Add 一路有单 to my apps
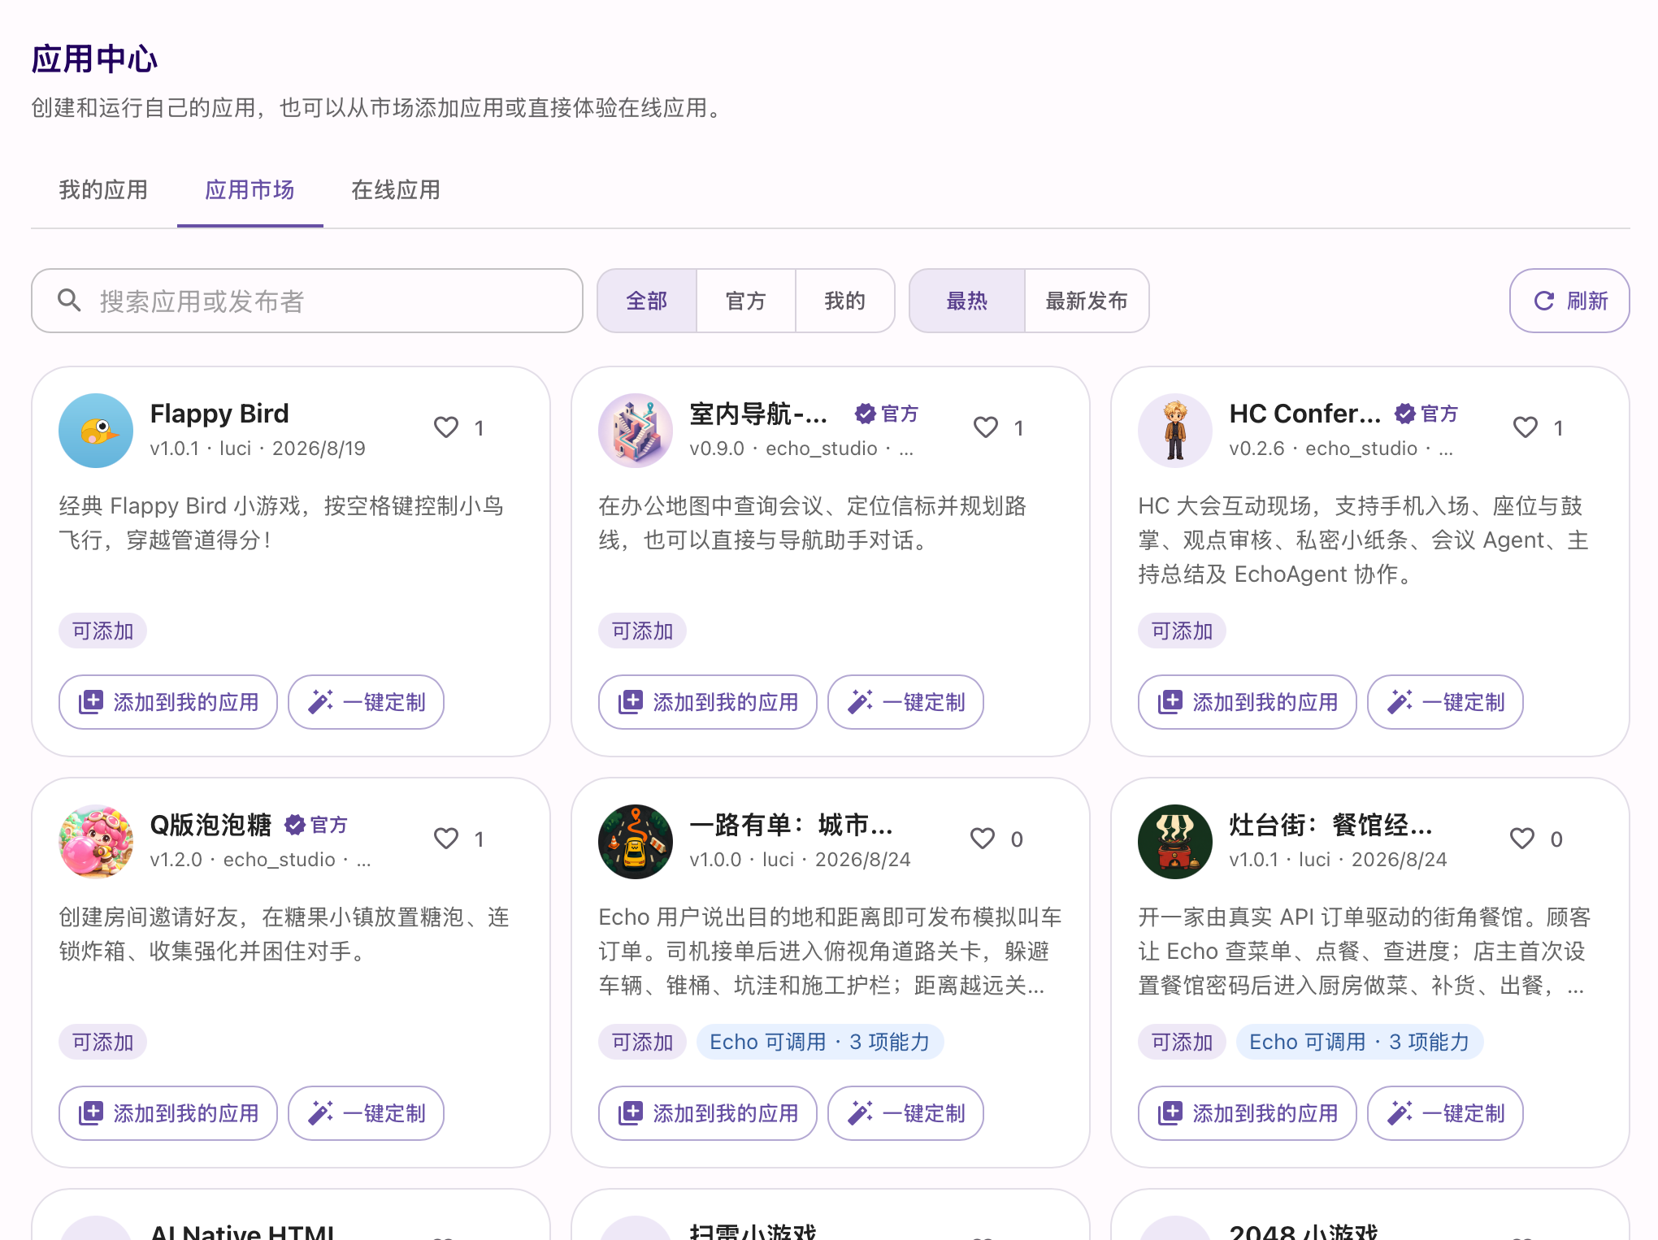Screen dimensions: 1658x1240 coord(708,1113)
